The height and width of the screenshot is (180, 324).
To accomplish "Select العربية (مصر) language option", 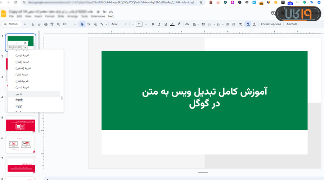I will pos(34,87).
